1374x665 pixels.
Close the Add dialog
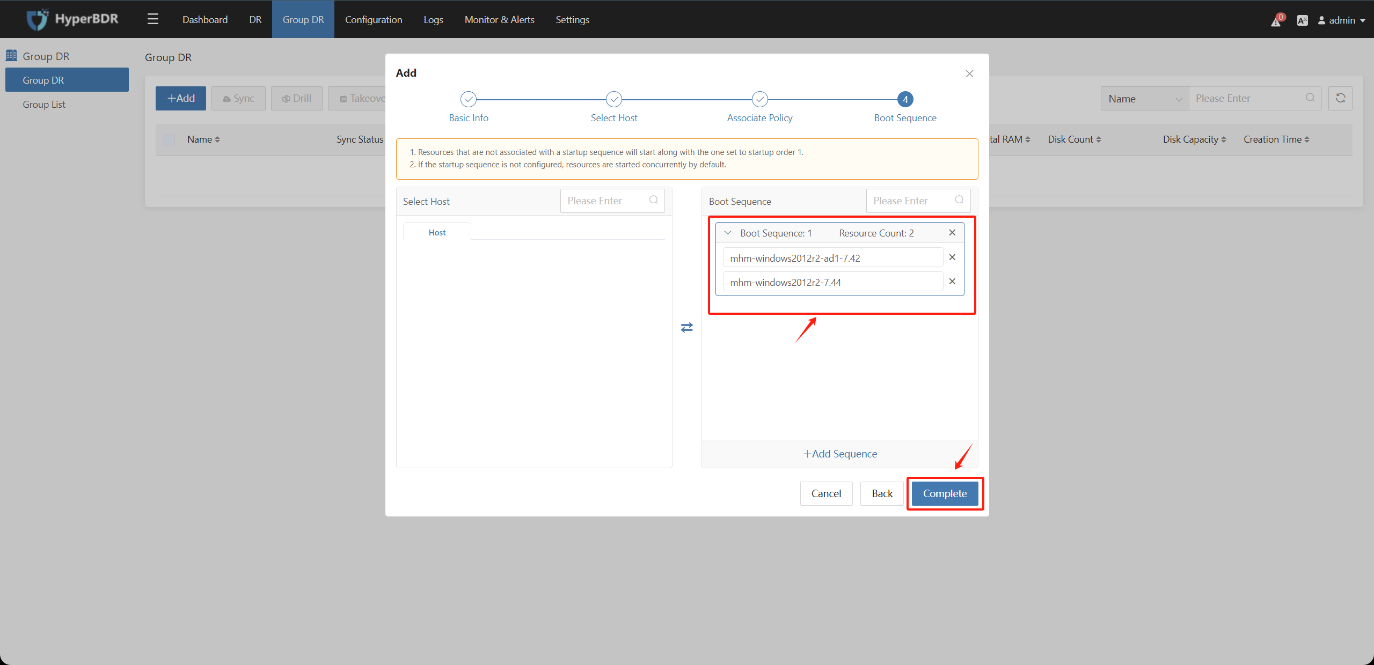(969, 73)
